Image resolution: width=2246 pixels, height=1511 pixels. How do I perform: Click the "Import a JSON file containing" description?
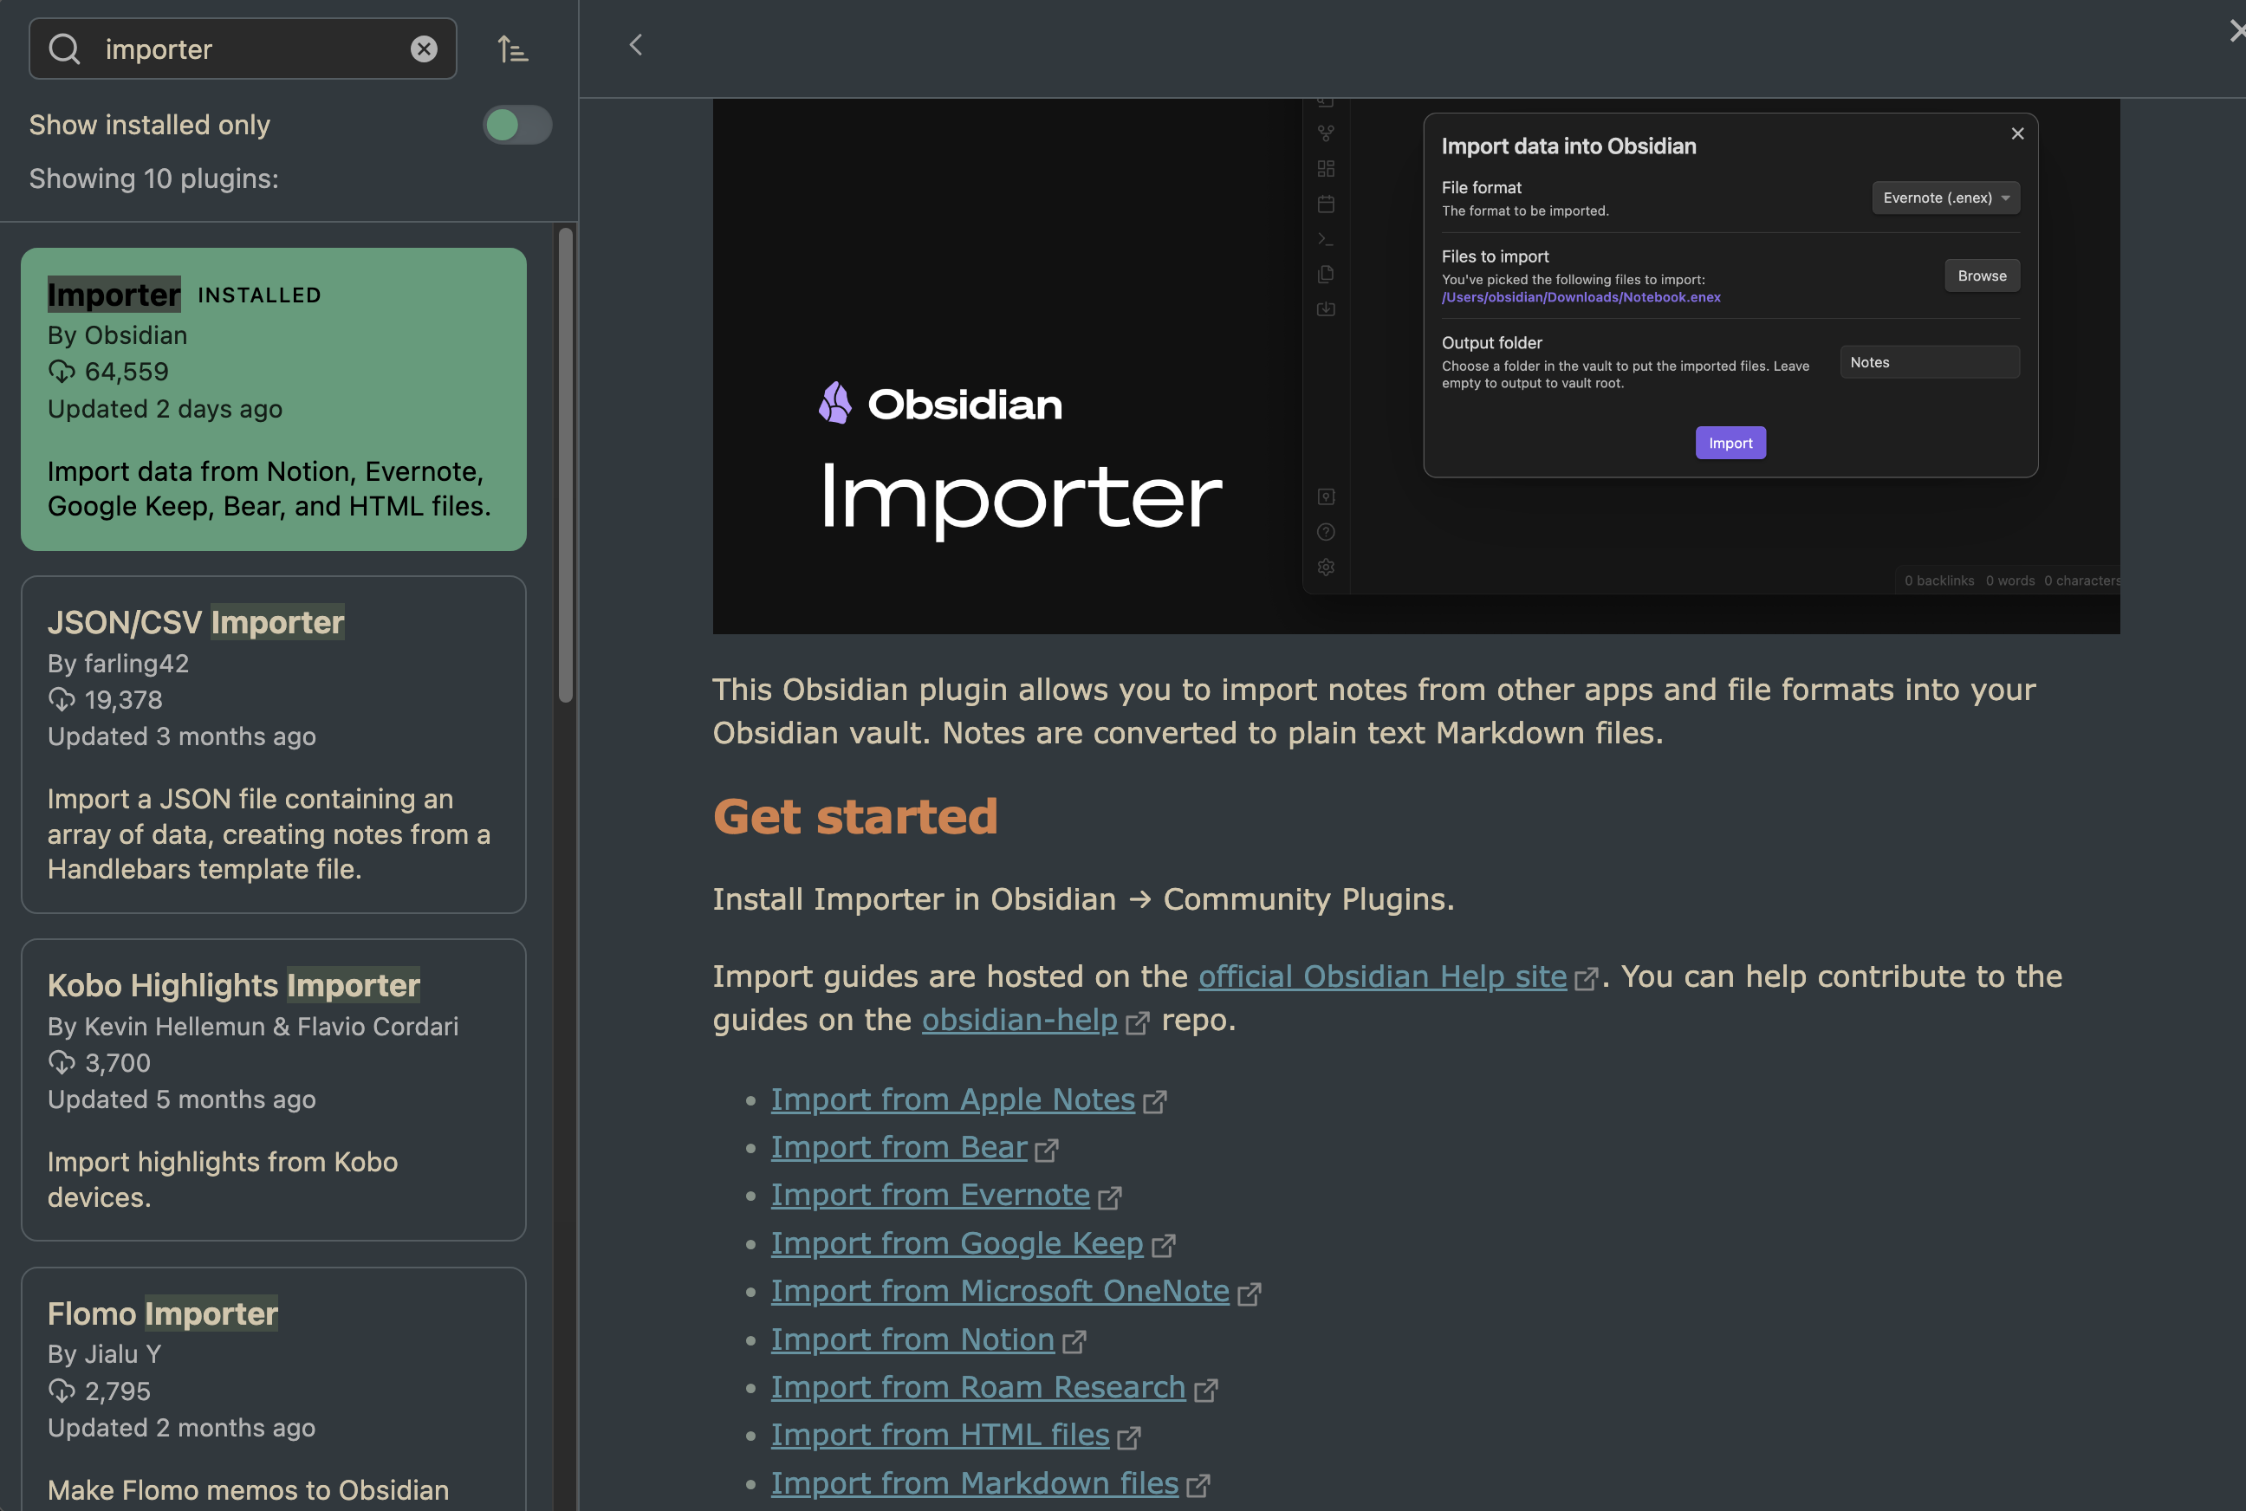point(269,833)
